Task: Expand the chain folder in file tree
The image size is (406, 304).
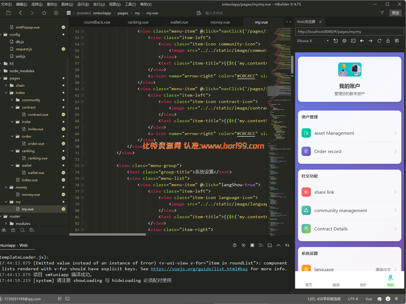Action: coord(6,86)
